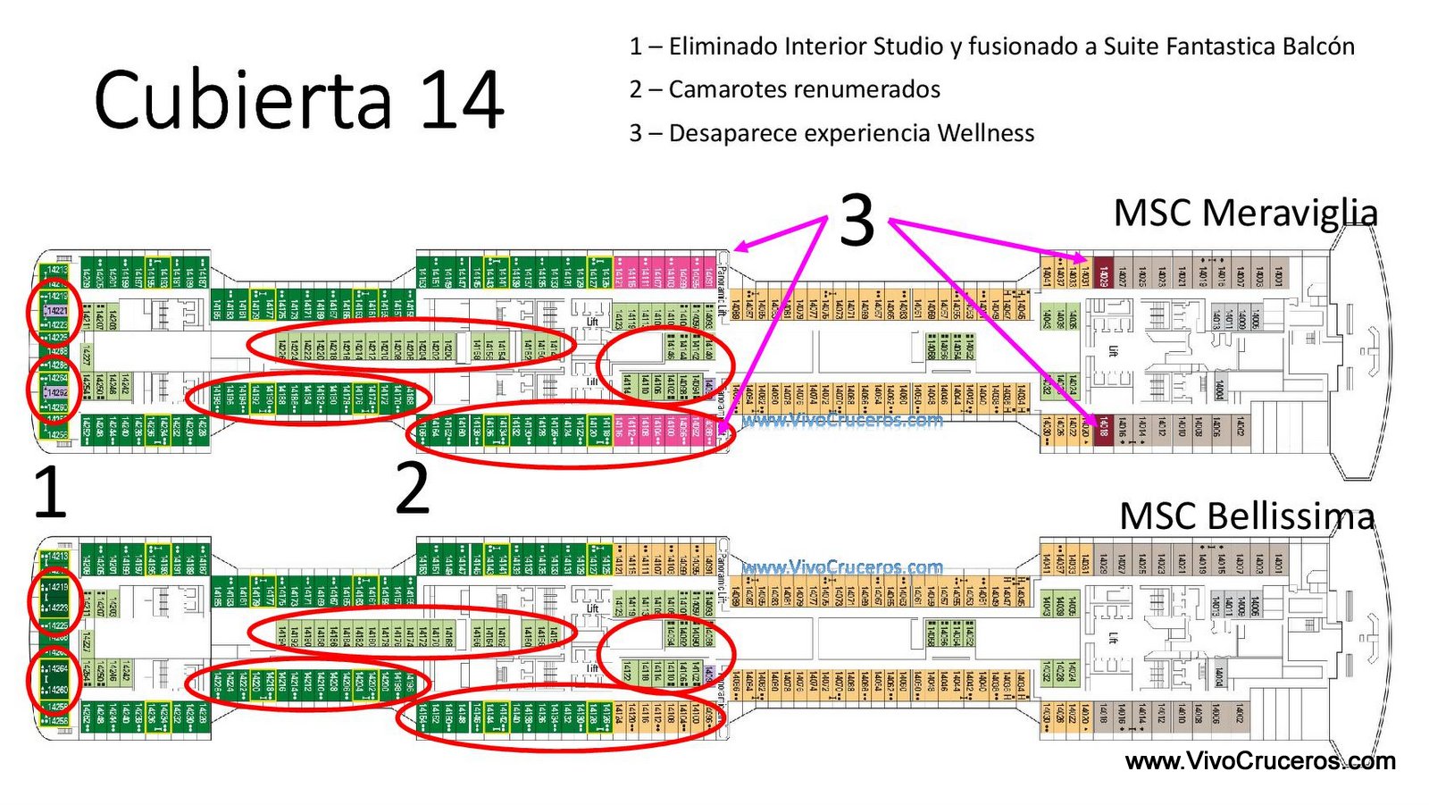Viewport: 1429px width, 805px height.
Task: Select purple cabin 14221 on Meraviglia plan
Action: (57, 311)
